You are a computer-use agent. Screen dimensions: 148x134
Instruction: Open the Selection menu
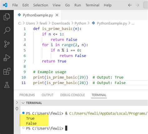point(41,5)
